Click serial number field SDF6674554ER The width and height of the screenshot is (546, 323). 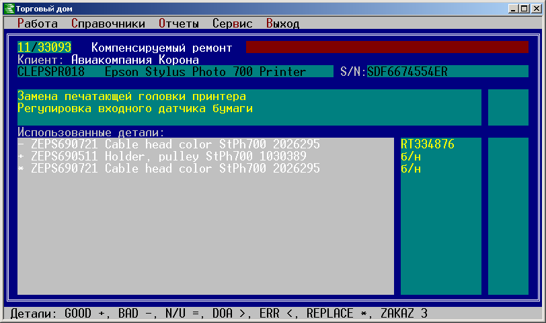tap(448, 71)
